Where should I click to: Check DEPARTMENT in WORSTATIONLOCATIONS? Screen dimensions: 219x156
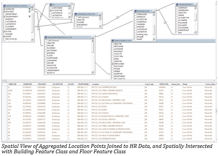click(5, 14)
